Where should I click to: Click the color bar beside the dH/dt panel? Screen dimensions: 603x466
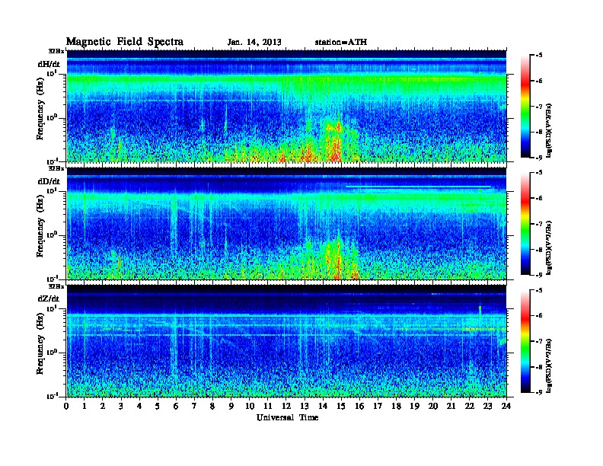(x=525, y=106)
